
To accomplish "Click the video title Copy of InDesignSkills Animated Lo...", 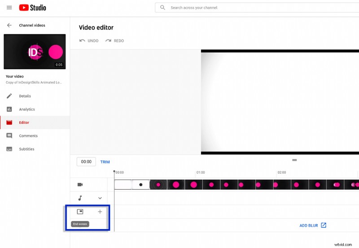I will tap(34, 83).
